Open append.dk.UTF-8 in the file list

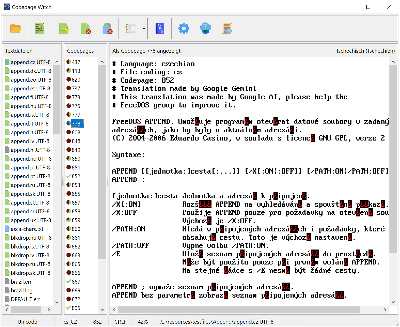point(31,71)
